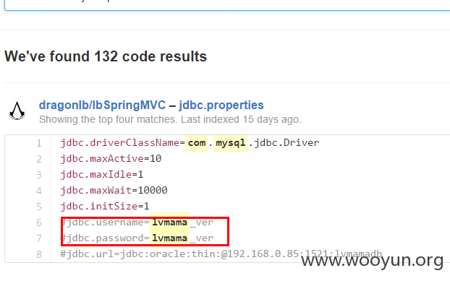Open the jdbc.properties file link
The image size is (450, 281).
[221, 105]
